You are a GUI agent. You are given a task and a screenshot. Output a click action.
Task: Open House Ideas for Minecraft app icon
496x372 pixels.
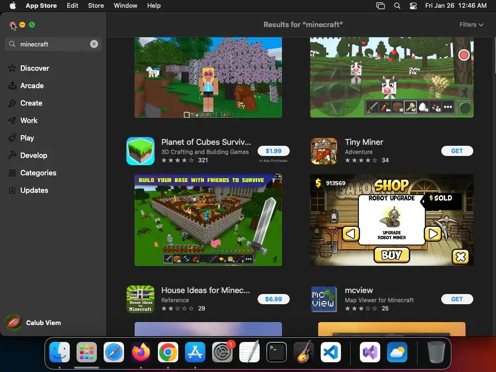(140, 299)
